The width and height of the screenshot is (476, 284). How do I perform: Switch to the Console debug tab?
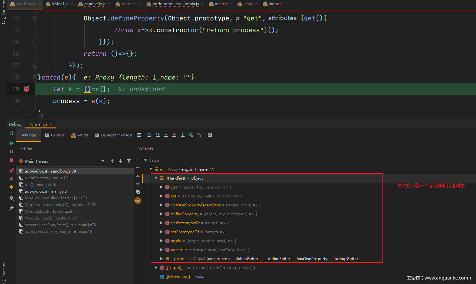(55, 135)
